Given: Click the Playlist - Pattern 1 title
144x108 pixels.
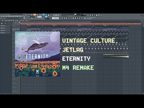Looking at the screenshot, I should 25,21.
